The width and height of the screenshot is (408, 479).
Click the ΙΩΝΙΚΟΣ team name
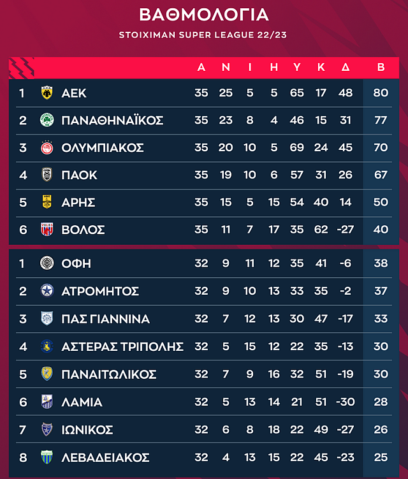click(87, 430)
